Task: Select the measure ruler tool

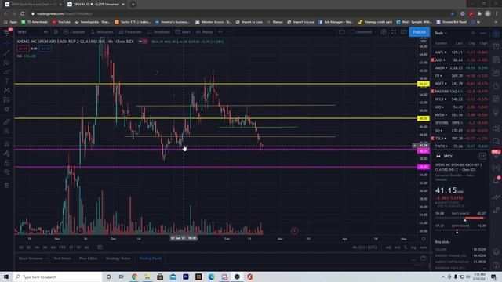Action: [6, 122]
